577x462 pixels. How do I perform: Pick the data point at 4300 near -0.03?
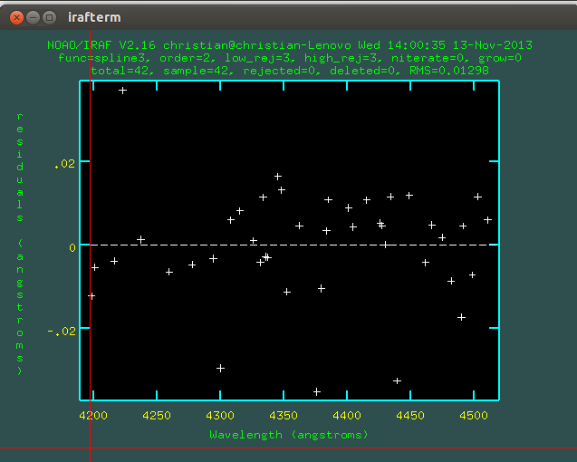click(220, 368)
